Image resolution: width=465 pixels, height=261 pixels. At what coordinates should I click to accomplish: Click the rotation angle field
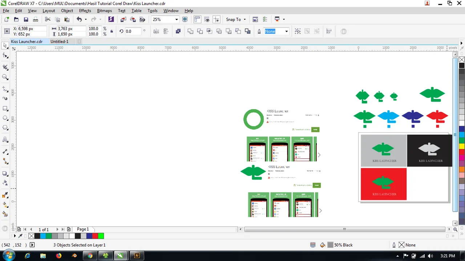(132, 32)
